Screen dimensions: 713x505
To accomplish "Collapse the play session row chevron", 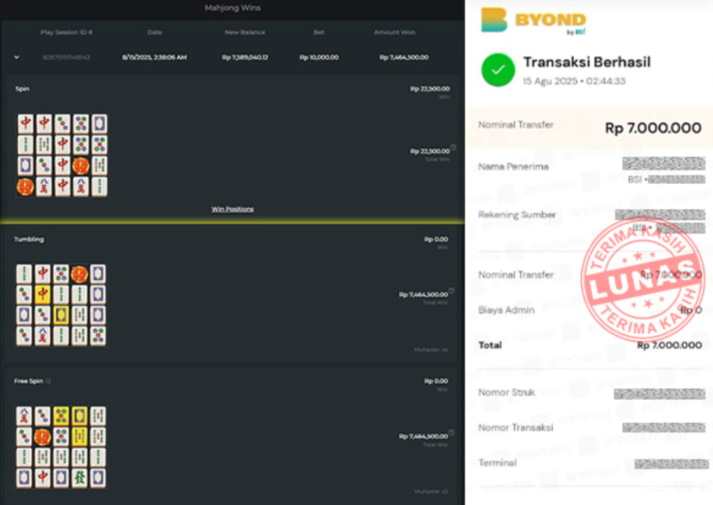I will 17,57.
